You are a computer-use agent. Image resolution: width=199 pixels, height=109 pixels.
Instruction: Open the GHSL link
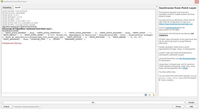point(185,68)
